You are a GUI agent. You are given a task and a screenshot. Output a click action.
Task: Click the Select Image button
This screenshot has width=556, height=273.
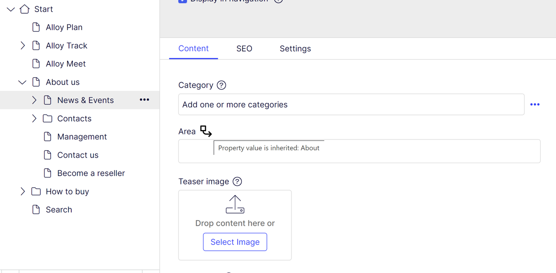point(235,241)
